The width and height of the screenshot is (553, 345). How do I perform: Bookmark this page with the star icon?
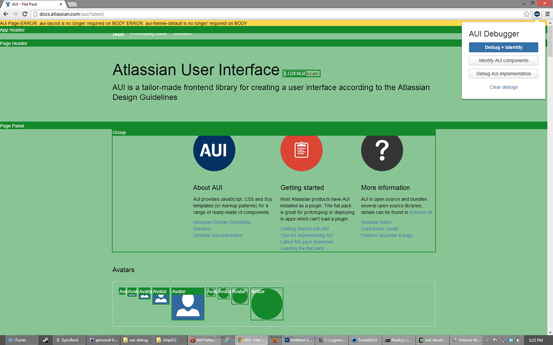pyautogui.click(x=526, y=14)
